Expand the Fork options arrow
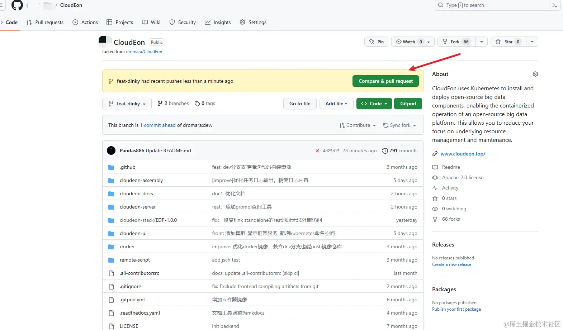This screenshot has width=563, height=330. (x=482, y=42)
